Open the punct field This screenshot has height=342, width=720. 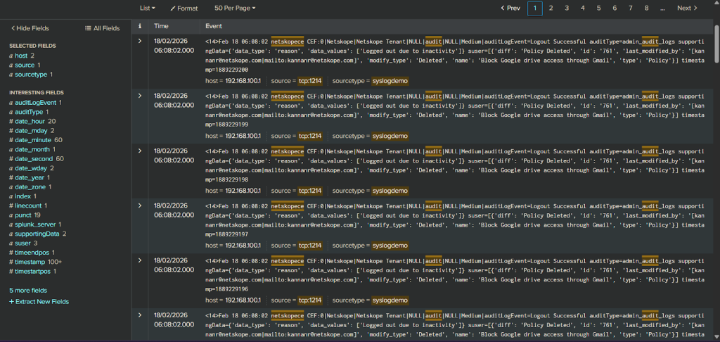(x=23, y=215)
